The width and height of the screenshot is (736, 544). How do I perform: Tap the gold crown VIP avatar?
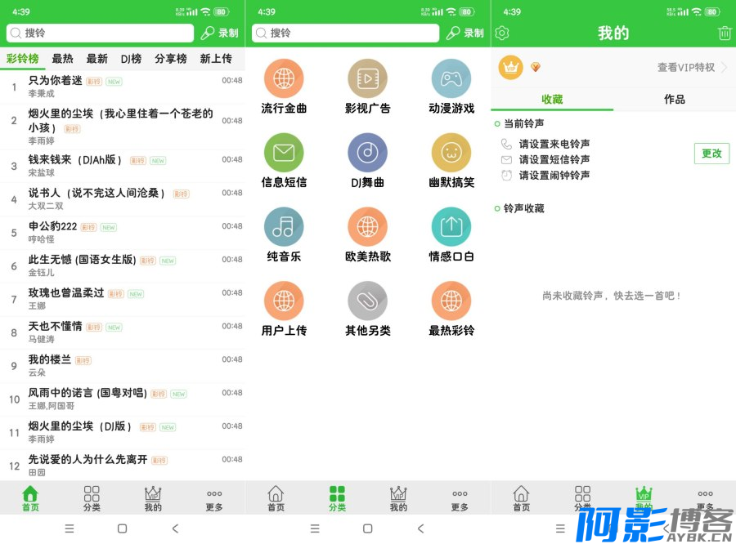511,68
